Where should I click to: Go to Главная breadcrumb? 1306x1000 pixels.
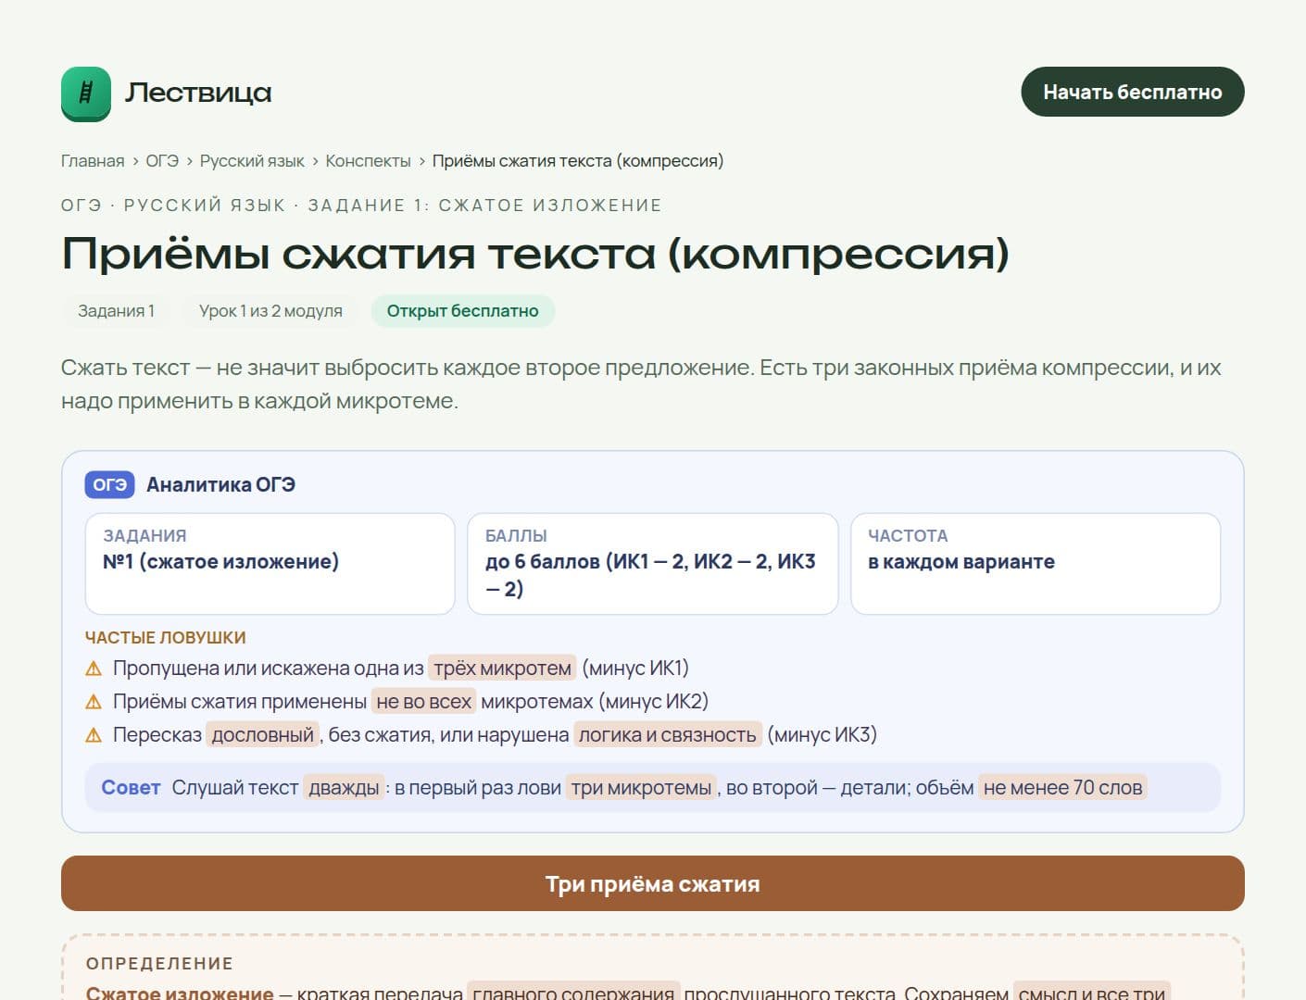coord(93,161)
